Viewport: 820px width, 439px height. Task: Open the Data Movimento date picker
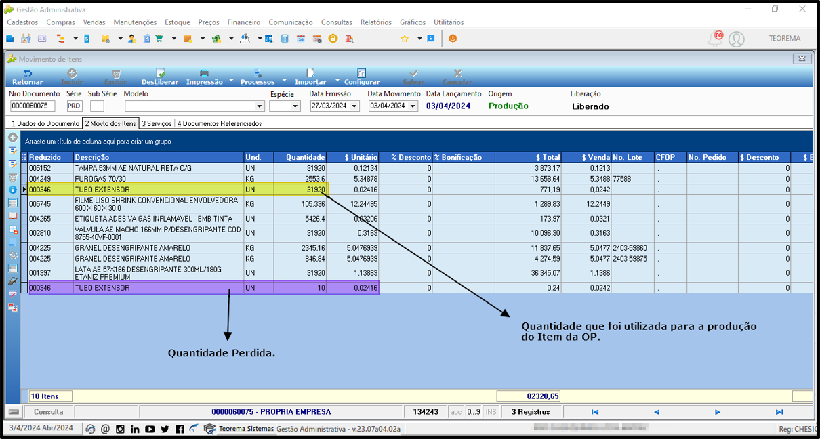click(413, 106)
